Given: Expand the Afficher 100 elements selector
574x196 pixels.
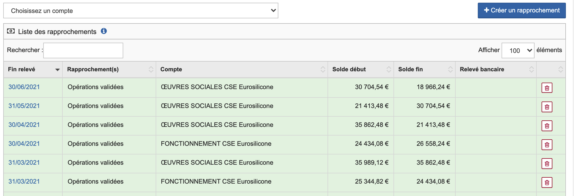Looking at the screenshot, I should 518,50.
